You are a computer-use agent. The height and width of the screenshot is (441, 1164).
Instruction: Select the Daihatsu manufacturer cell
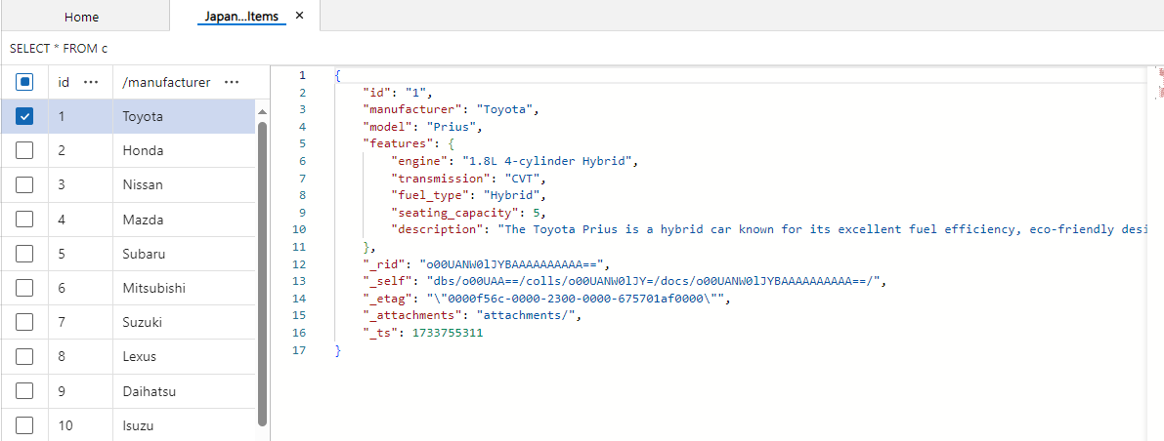coord(184,390)
